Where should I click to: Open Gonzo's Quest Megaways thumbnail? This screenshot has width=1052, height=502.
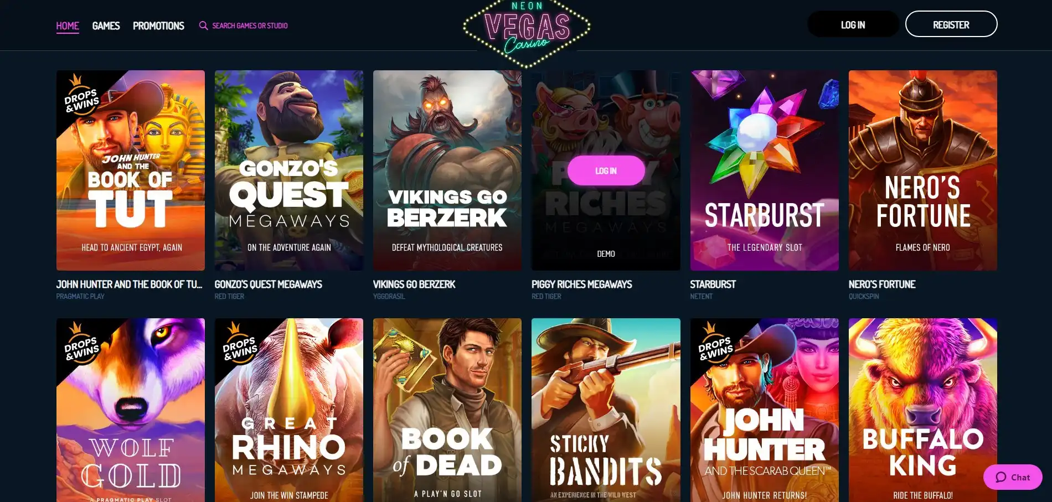[x=289, y=170]
